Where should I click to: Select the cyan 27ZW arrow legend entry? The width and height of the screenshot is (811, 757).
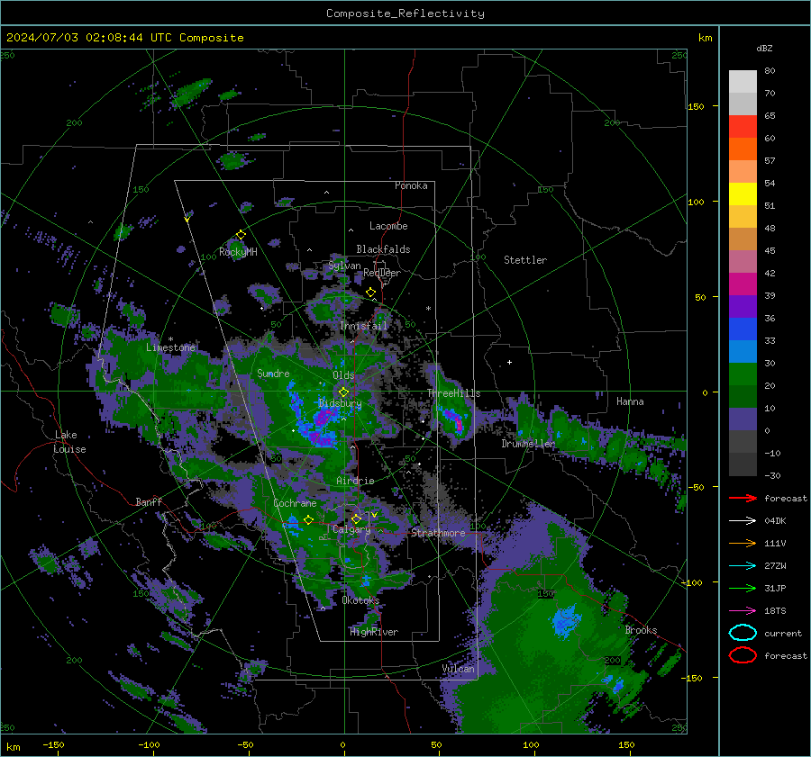[x=743, y=565]
